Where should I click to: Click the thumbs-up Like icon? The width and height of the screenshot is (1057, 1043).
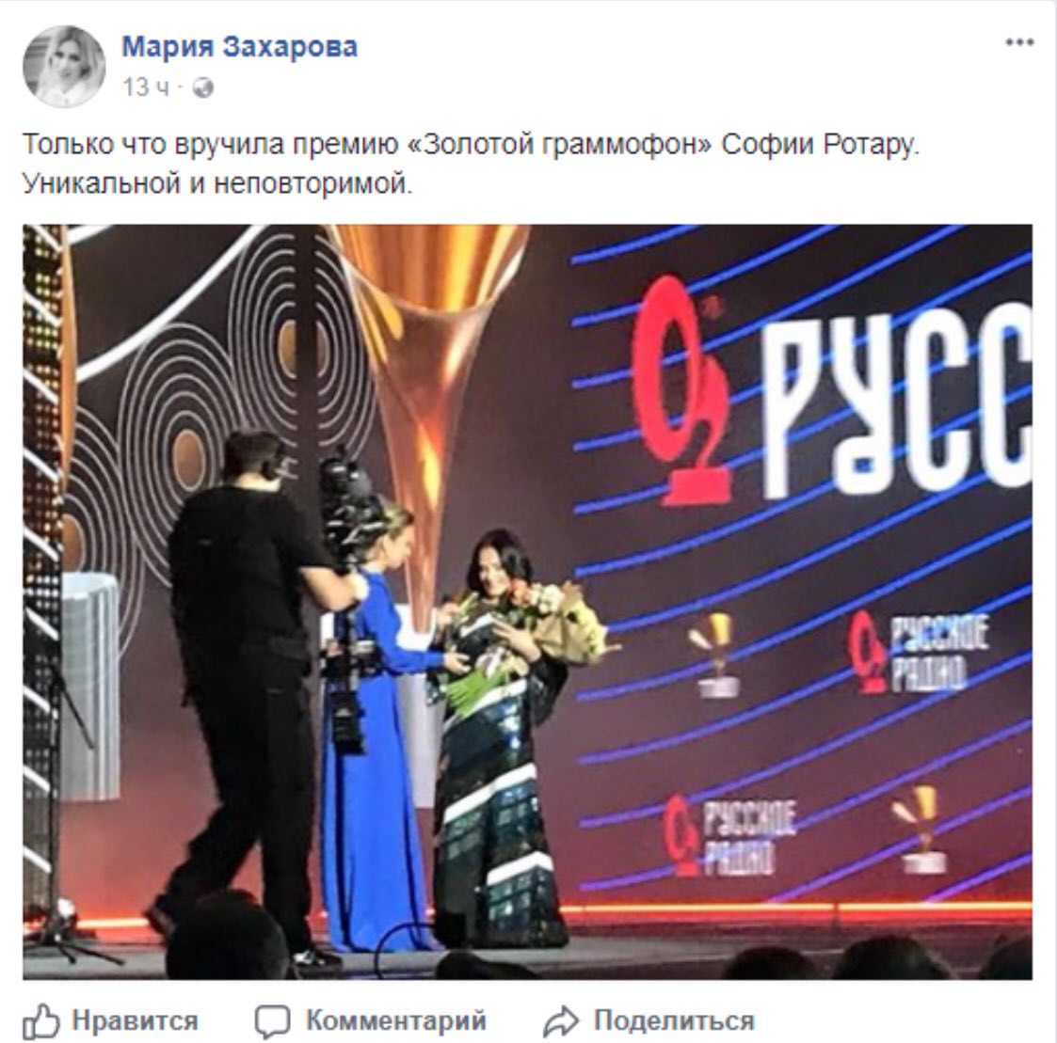point(41,1020)
